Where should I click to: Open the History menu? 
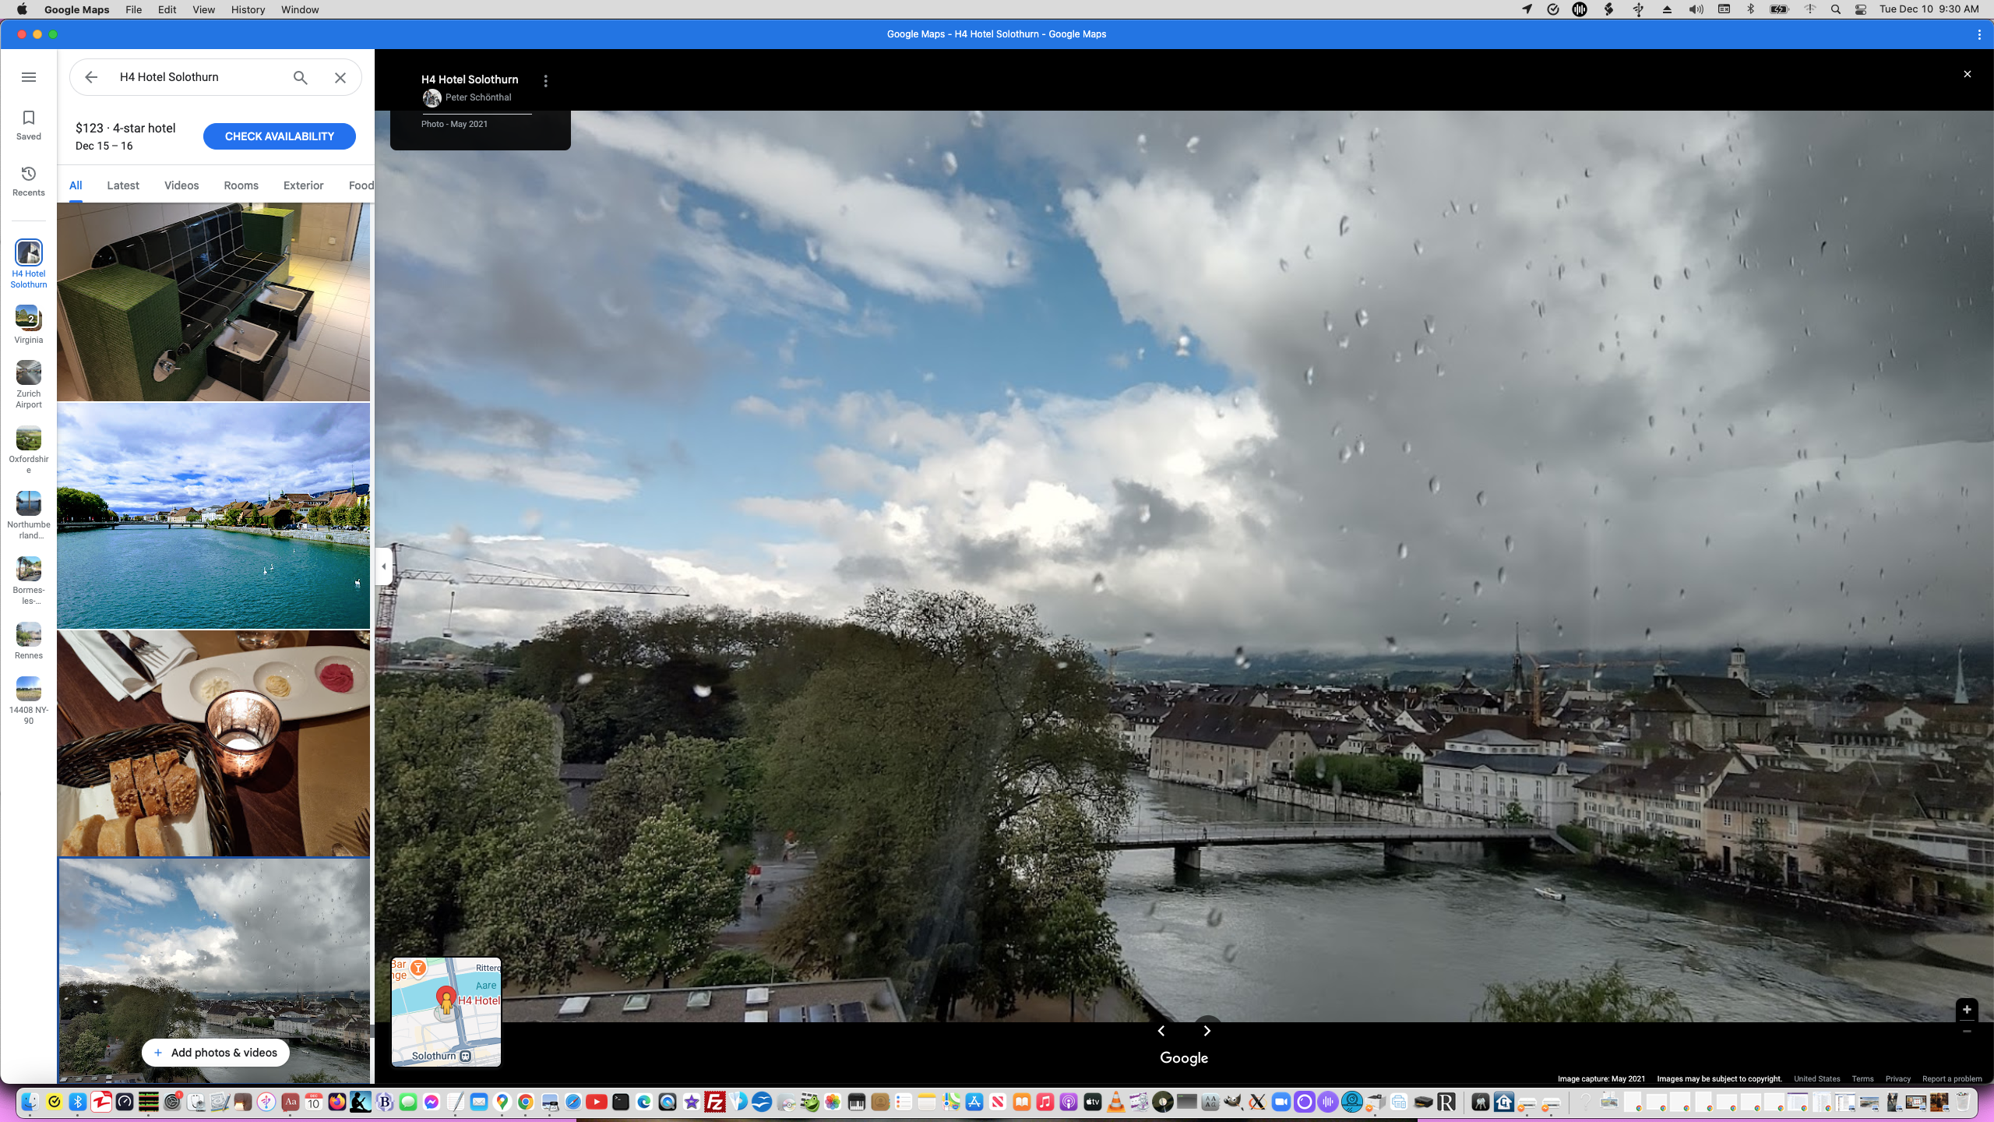(248, 9)
